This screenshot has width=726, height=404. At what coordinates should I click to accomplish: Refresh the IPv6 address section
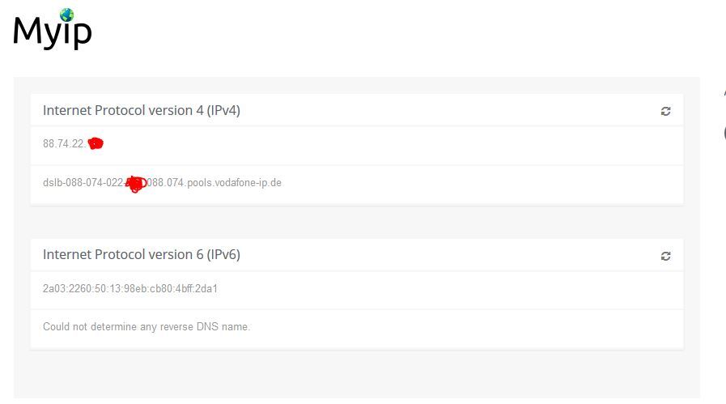(x=665, y=256)
